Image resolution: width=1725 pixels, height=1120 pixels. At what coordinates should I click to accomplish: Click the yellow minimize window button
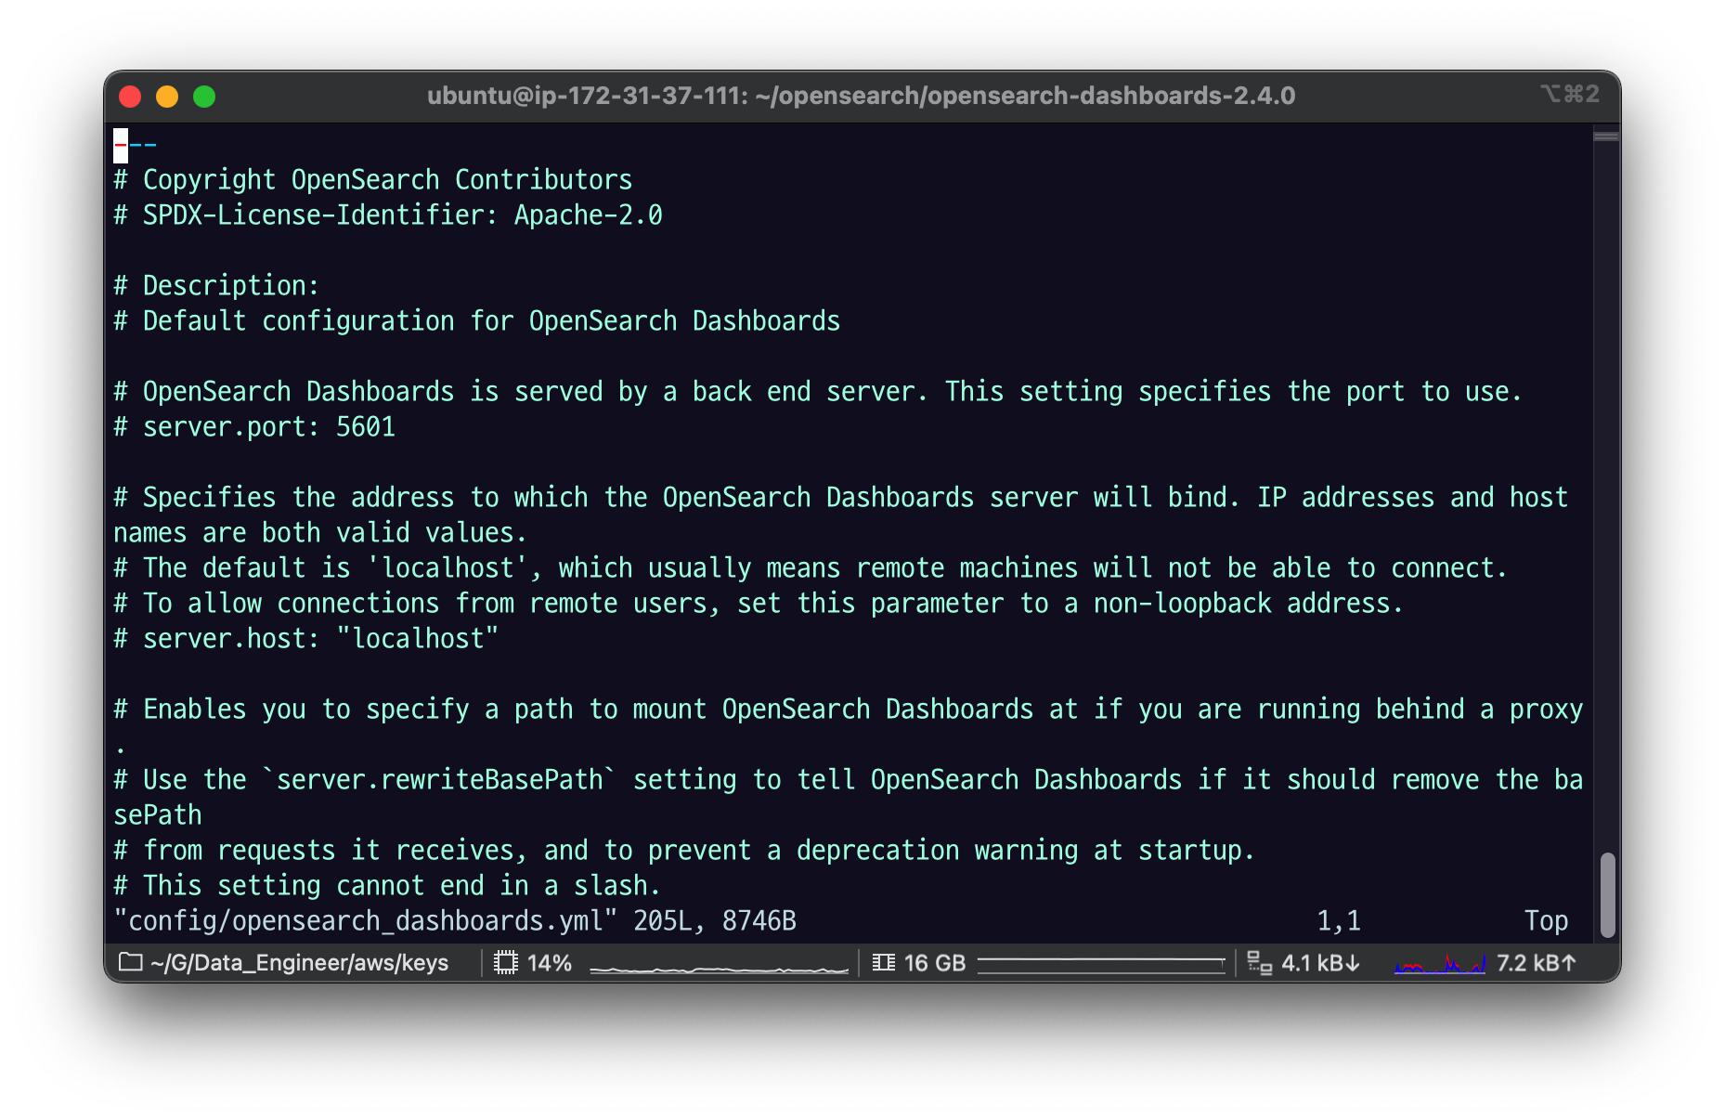167,96
